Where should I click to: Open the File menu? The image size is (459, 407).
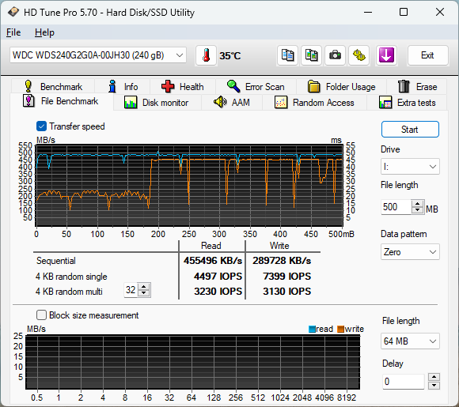[13, 32]
